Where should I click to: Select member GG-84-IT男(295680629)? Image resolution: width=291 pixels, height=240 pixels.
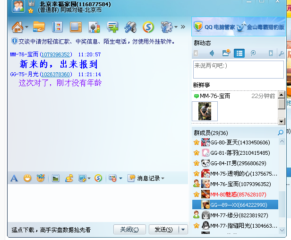pos(235,163)
